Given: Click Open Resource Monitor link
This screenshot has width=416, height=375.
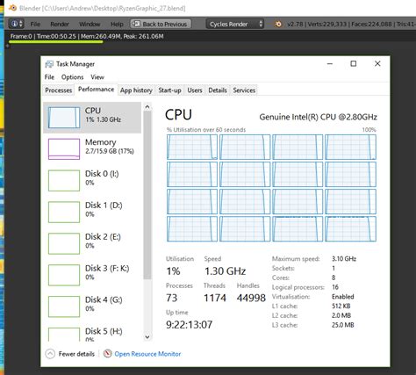Looking at the screenshot, I should [x=147, y=354].
